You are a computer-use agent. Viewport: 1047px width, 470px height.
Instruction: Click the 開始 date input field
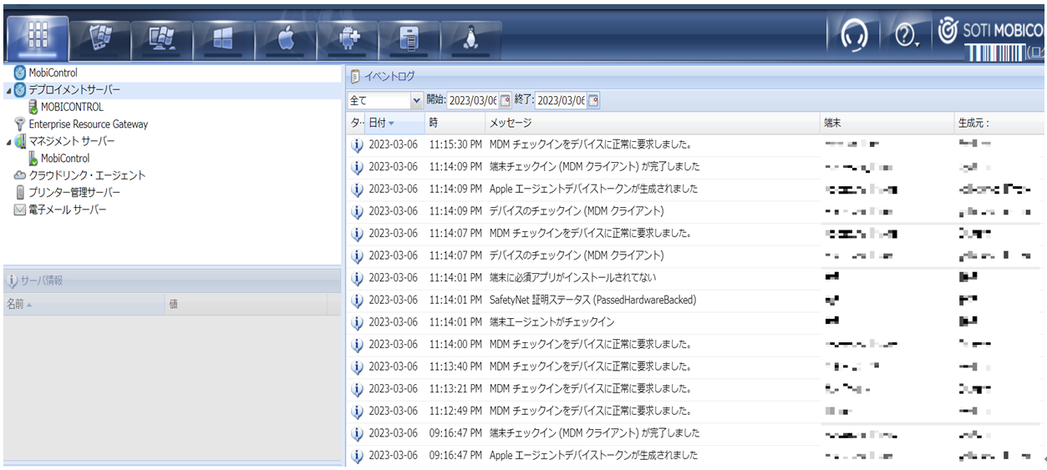(x=472, y=100)
